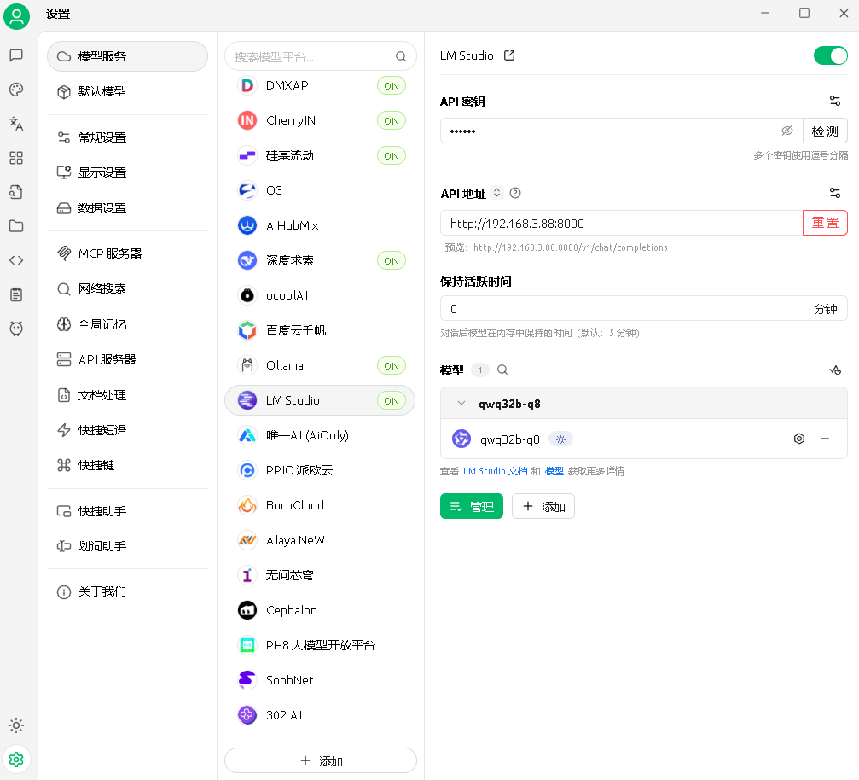
Task: Open the user avatar profile
Action: (x=16, y=16)
